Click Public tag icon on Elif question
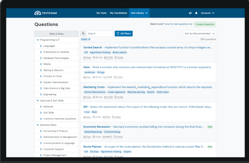The height and width of the screenshot is (163, 249). click(x=113, y=117)
